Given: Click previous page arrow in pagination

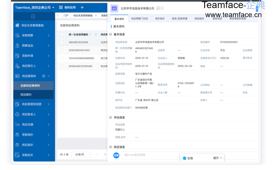Looking at the screenshot, I should click(97, 155).
